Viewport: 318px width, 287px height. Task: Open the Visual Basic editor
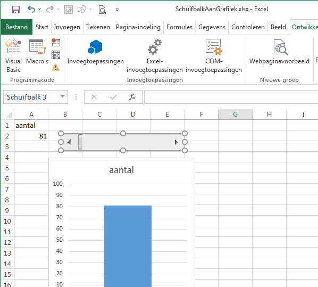(x=13, y=56)
